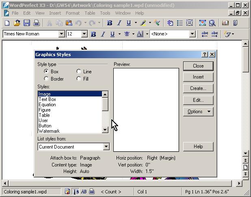The width and height of the screenshot is (251, 197).
Task: Select the Highlight pen tool
Action: click(x=143, y=23)
